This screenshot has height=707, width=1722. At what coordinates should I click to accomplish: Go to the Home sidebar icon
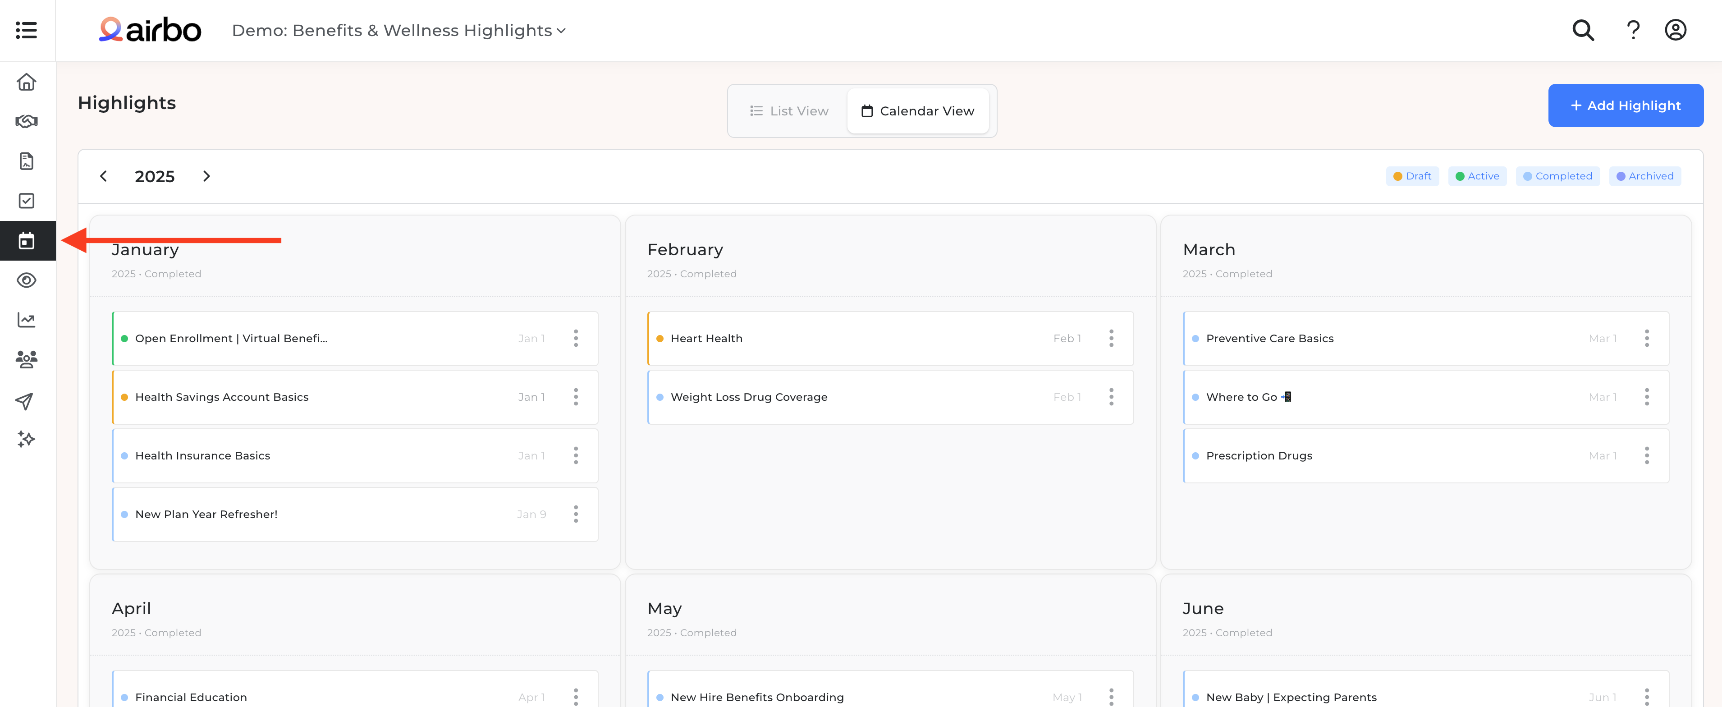27,82
